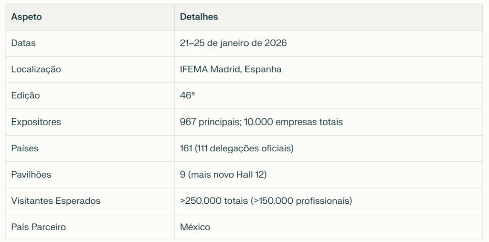Click the date 21–25 de janeiro de 2026
Viewport: 489px width, 242px height.
pyautogui.click(x=233, y=43)
